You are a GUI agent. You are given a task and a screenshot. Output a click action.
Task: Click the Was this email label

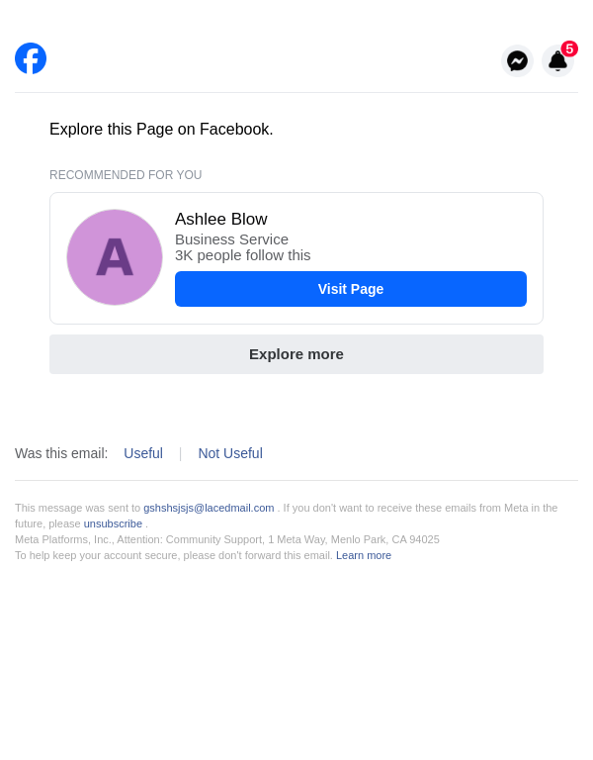point(61,453)
